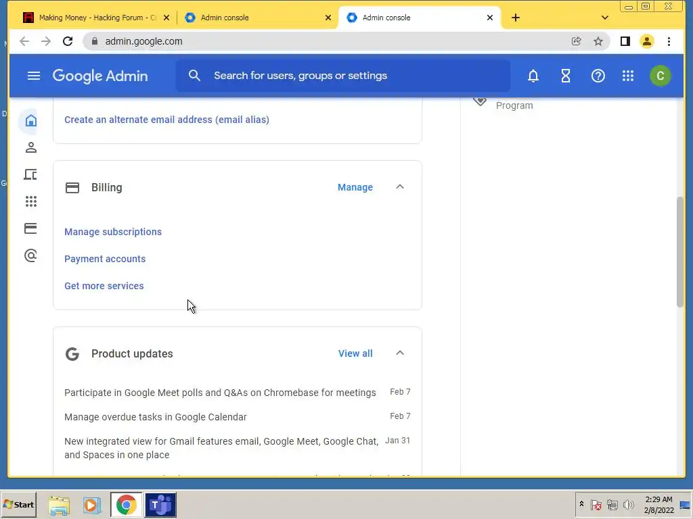Viewport: 693px width, 519px height.
Task: Open New integrated view for Gmail update
Action: coord(221,448)
